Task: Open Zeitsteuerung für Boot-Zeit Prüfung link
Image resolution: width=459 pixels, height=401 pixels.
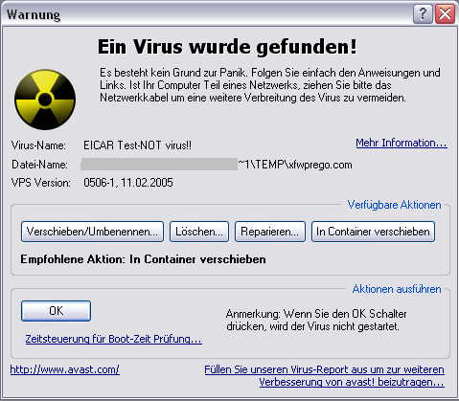Action: click(114, 339)
